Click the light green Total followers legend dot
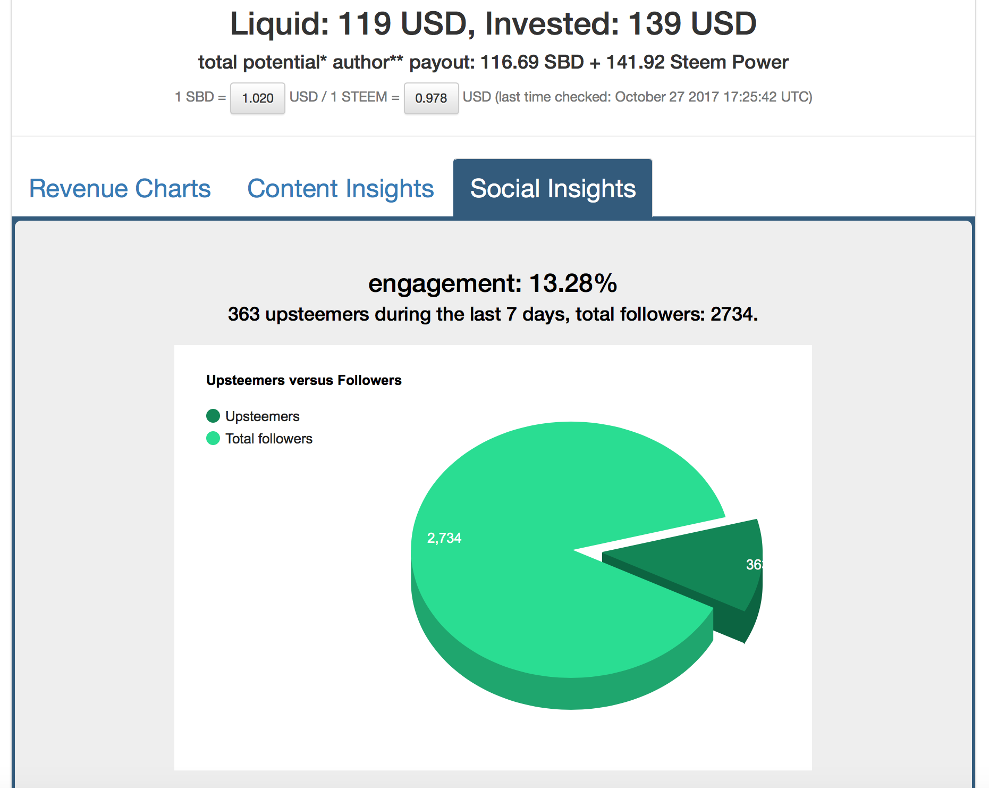The image size is (989, 788). [x=213, y=438]
